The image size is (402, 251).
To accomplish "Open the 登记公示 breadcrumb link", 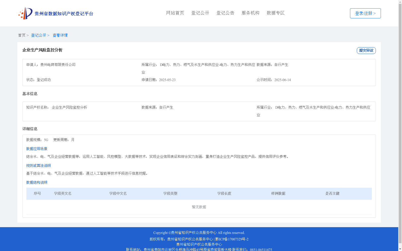I will 39,35.
